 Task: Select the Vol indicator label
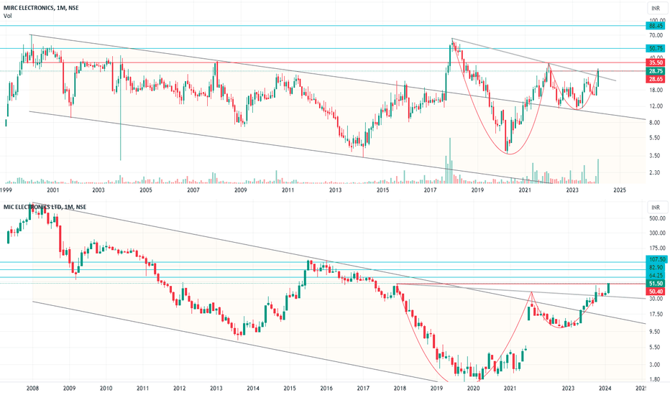coord(8,16)
